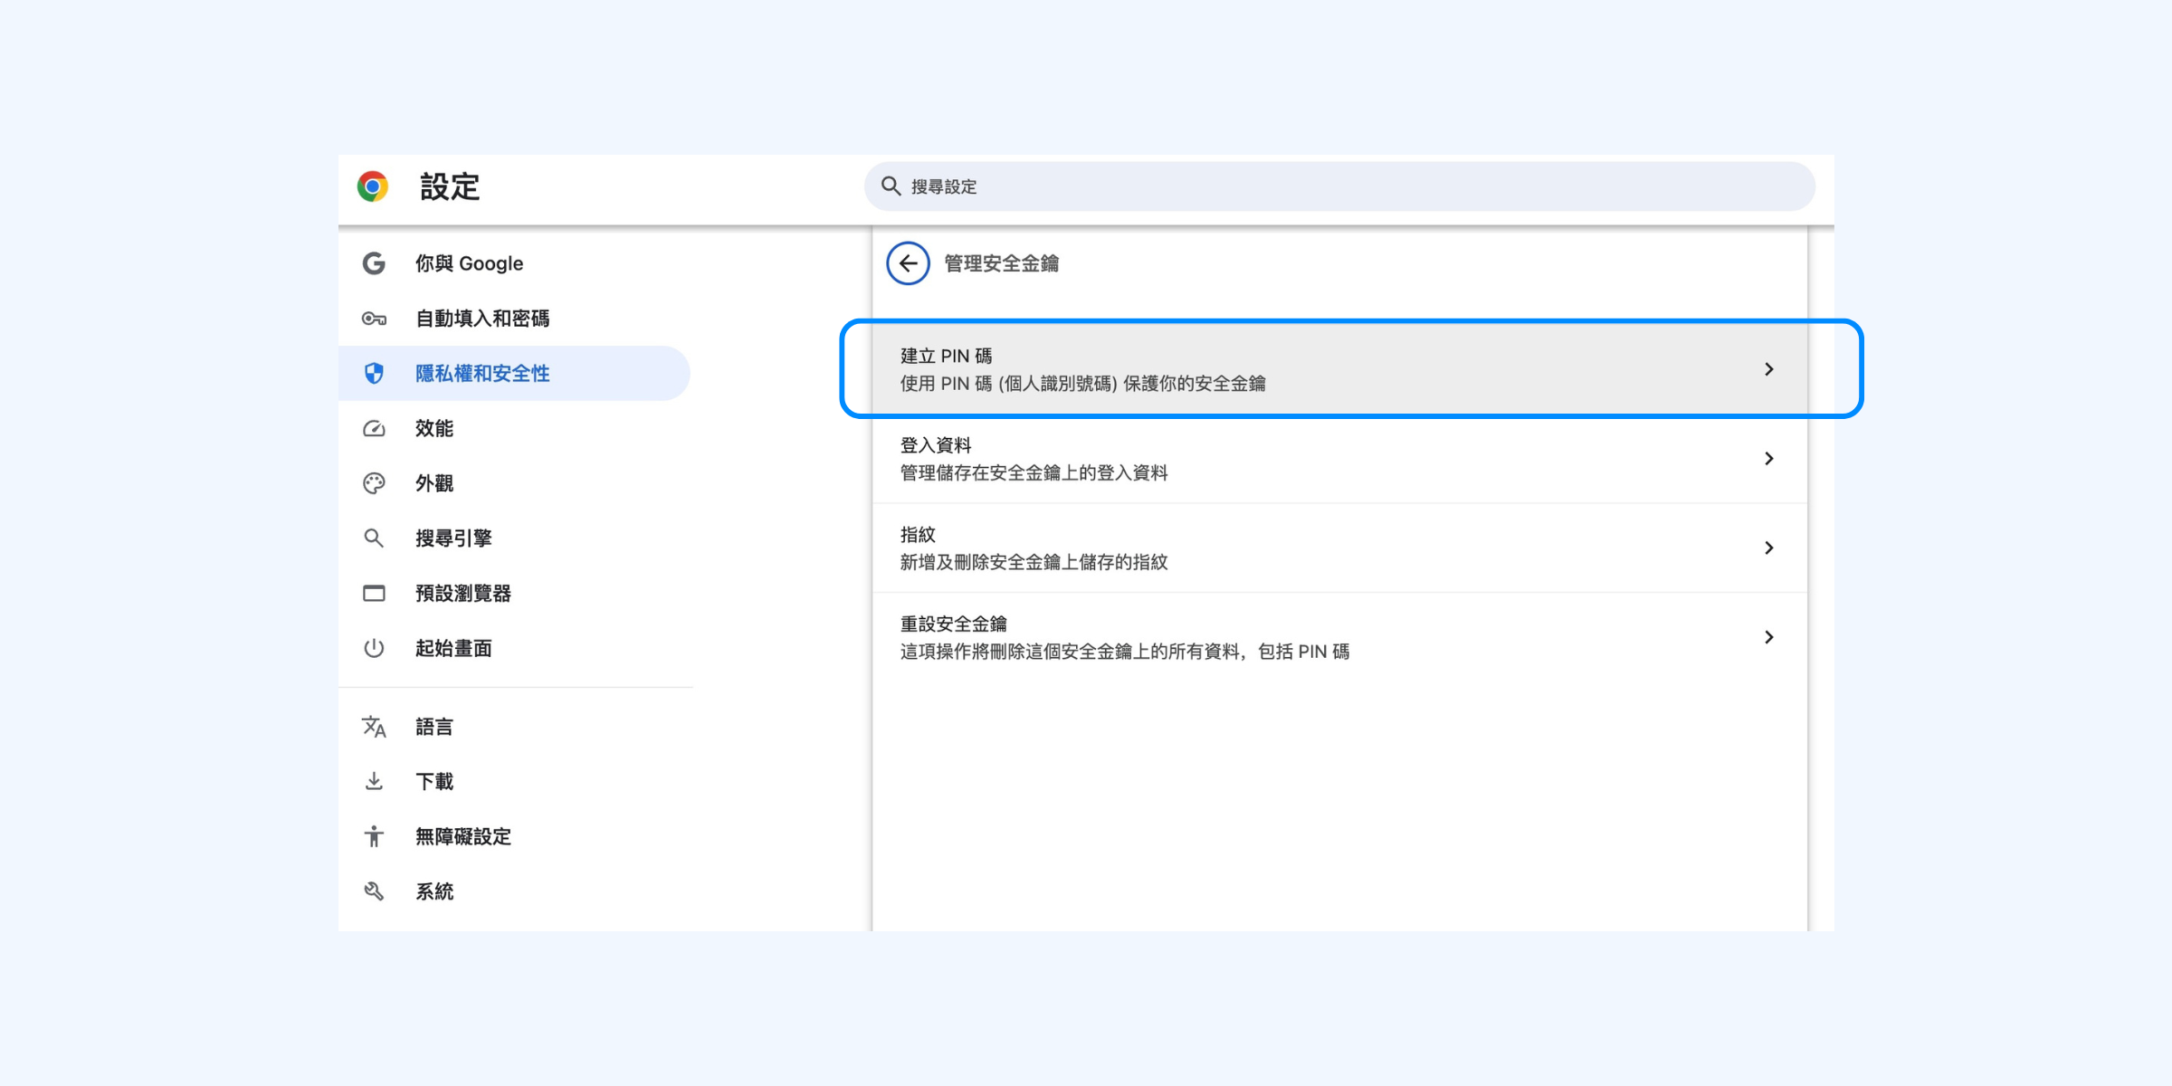The width and height of the screenshot is (2172, 1086).
Task: Click the speedometer icon for 效能
Action: point(374,429)
